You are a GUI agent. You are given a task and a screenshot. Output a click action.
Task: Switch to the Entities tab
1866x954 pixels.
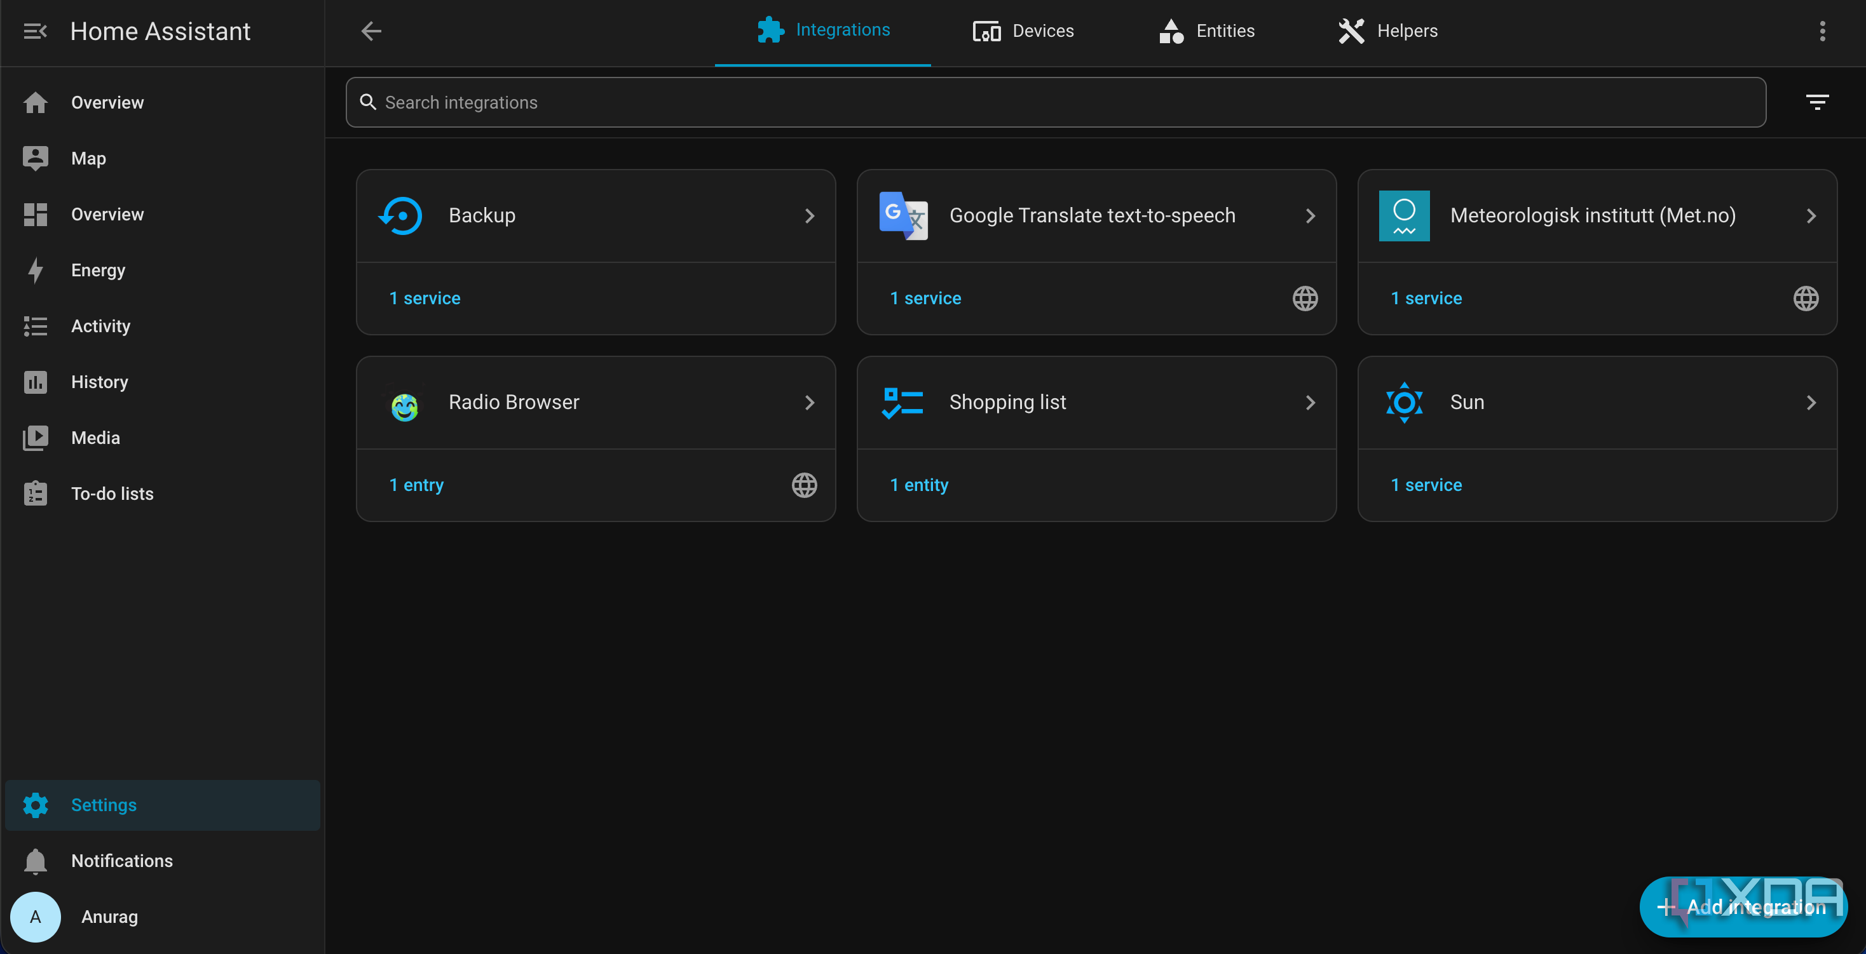coord(1206,31)
